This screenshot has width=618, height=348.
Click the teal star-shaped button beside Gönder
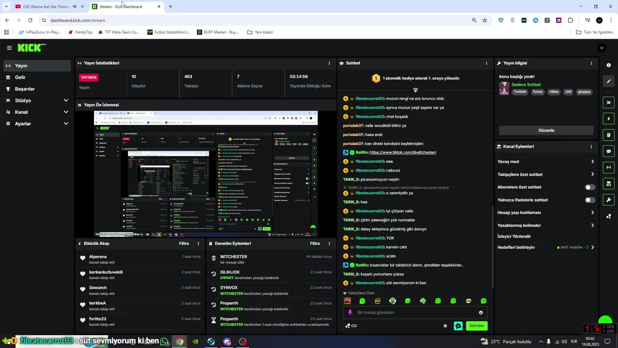click(x=458, y=326)
